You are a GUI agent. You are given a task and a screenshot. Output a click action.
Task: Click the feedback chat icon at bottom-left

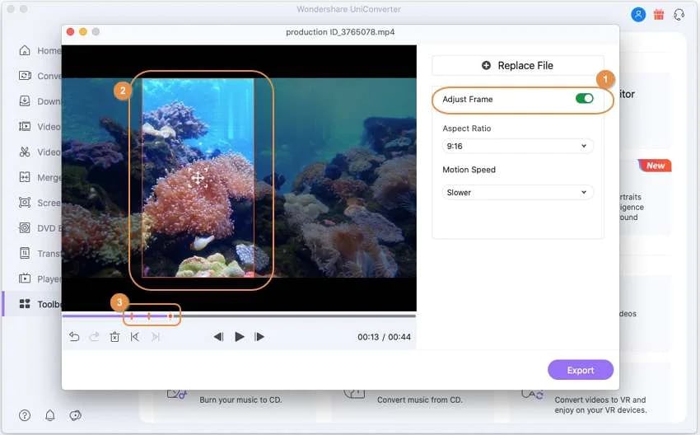tap(76, 415)
